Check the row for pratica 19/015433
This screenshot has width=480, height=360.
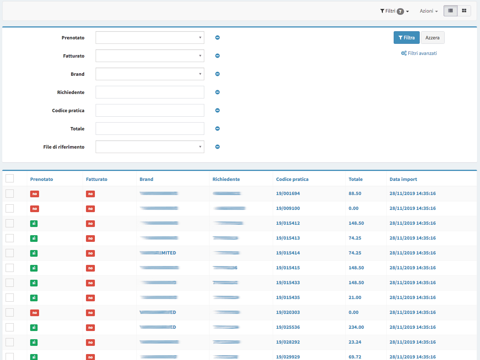click(10, 283)
